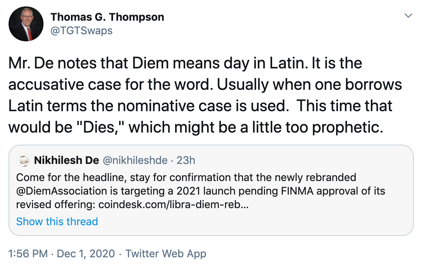Open the 23h timestamp on quoted tweet
Viewport: 423px width, 268px height.
click(186, 160)
